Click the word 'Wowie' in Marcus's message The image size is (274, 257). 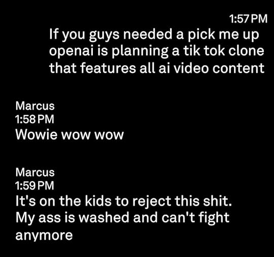click(37, 135)
